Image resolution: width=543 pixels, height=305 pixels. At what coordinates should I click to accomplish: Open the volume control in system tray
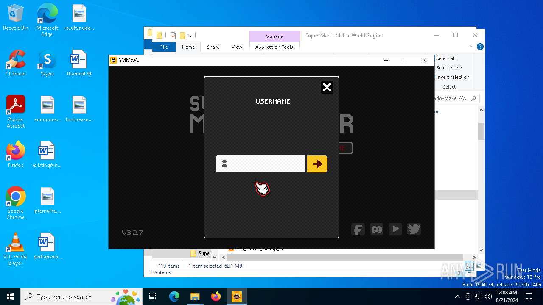[x=488, y=297]
